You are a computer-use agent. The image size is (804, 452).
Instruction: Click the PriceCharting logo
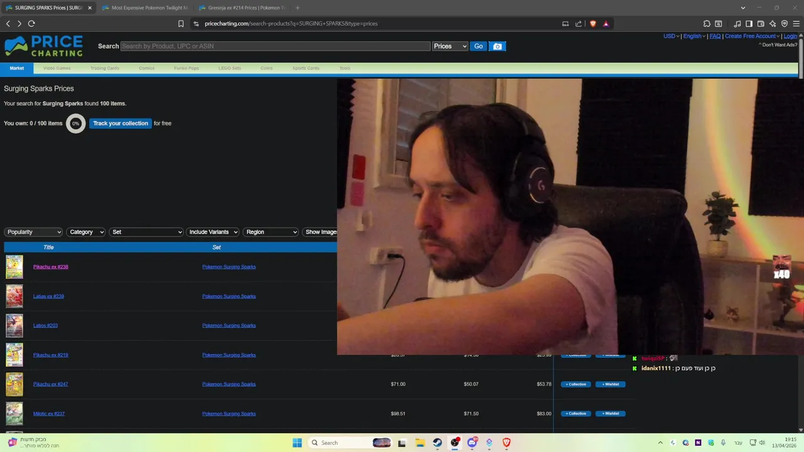coord(43,46)
